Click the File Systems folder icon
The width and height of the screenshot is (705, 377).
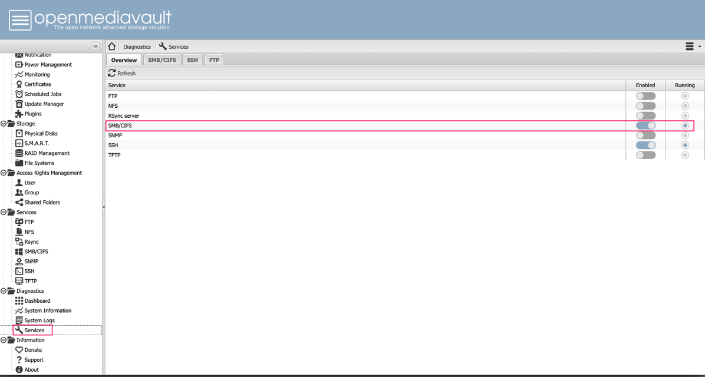click(19, 163)
